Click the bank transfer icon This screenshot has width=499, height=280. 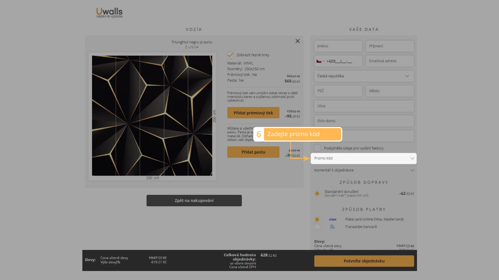(x=332, y=227)
